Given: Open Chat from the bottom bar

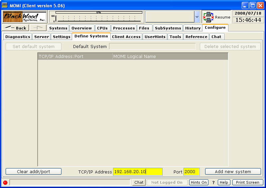Looking at the screenshot, I should (139, 182).
